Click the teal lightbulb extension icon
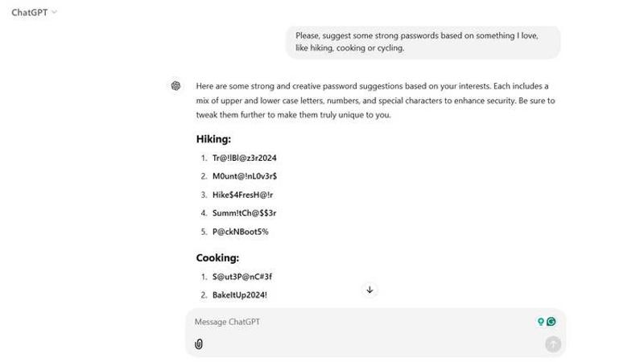The height and width of the screenshot is (362, 644). tap(541, 322)
